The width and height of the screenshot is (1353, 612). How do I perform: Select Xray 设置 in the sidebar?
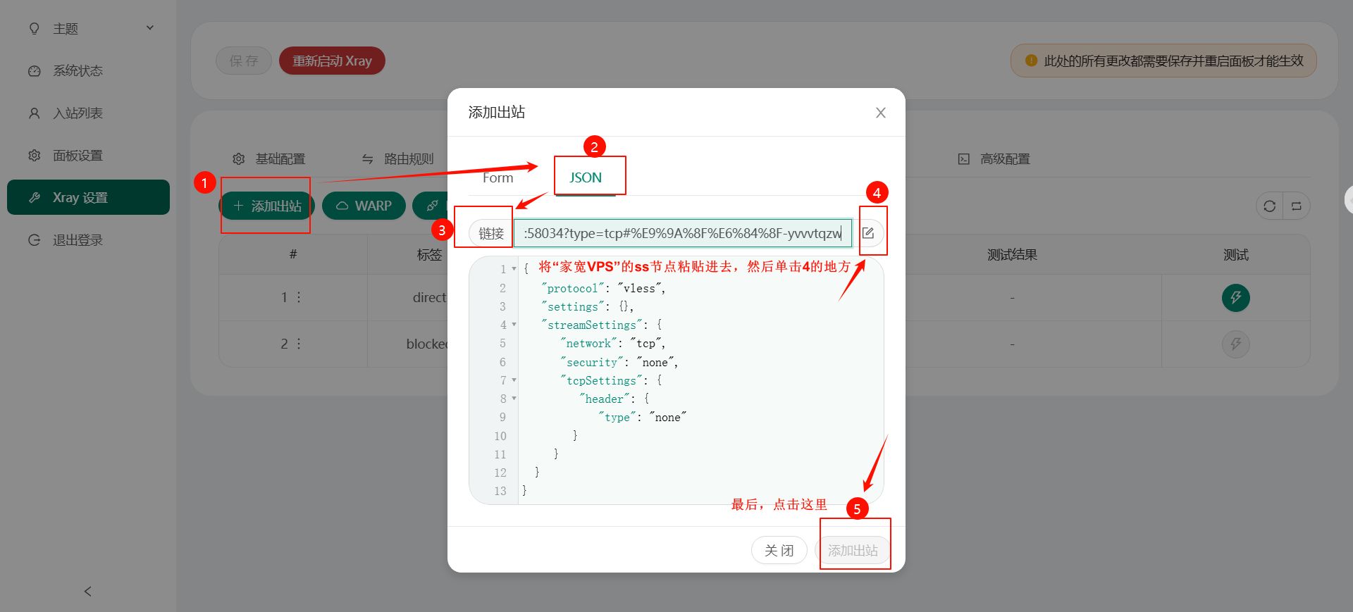tap(88, 197)
